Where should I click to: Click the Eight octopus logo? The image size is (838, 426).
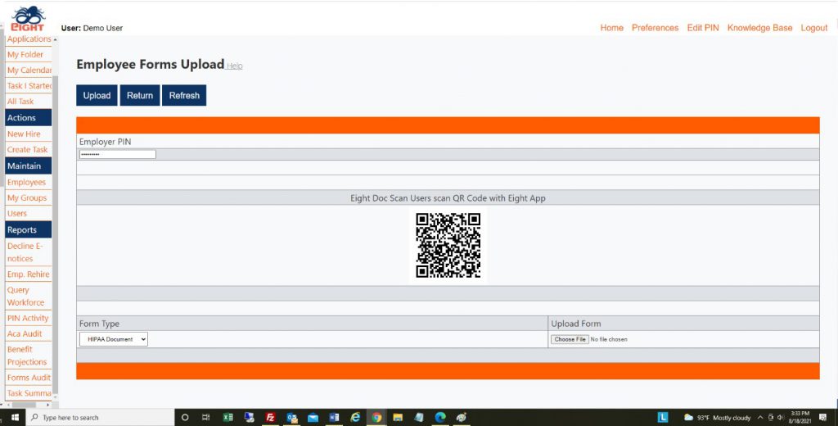tap(28, 20)
